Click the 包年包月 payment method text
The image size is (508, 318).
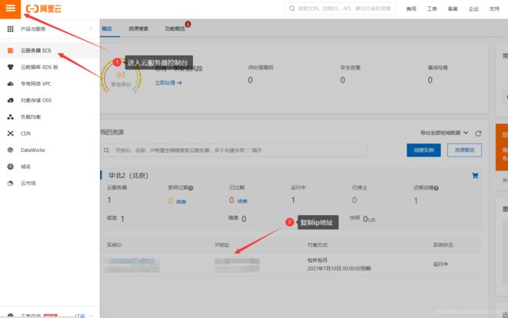coord(317,260)
